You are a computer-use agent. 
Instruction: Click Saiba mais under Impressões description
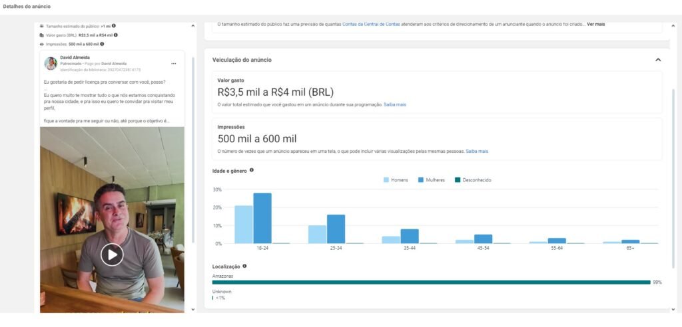(x=476, y=152)
